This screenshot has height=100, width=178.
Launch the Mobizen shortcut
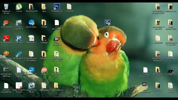(x=44, y=70)
